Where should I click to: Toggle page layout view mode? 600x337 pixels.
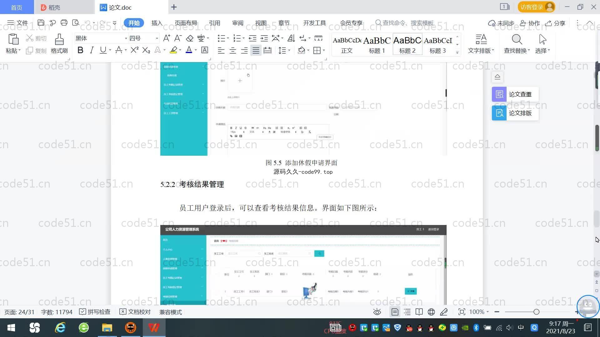click(x=395, y=312)
